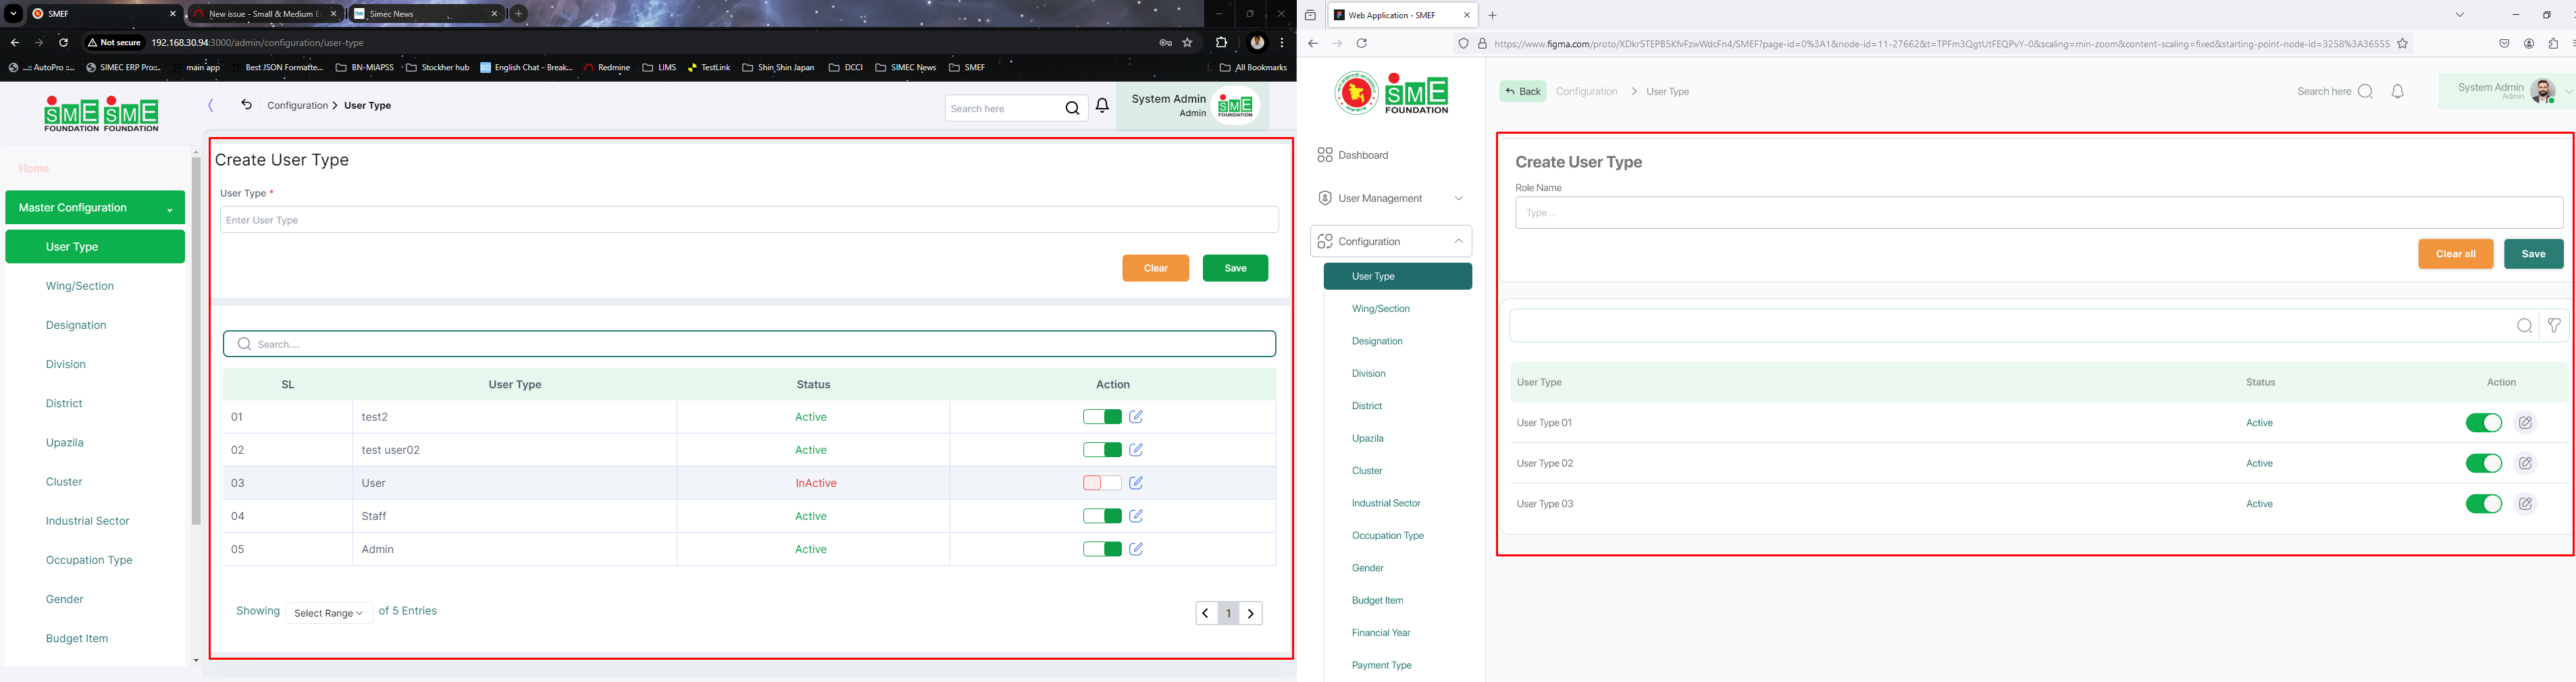Collapse sidebar with the purple chevron icon
2576x682 pixels.
pyautogui.click(x=211, y=105)
